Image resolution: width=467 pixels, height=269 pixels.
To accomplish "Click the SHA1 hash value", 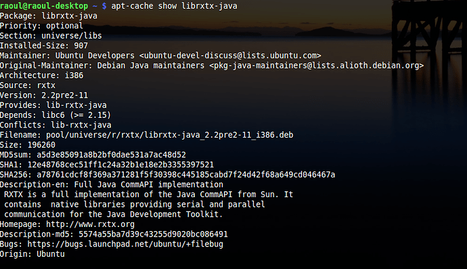I will tap(120, 165).
